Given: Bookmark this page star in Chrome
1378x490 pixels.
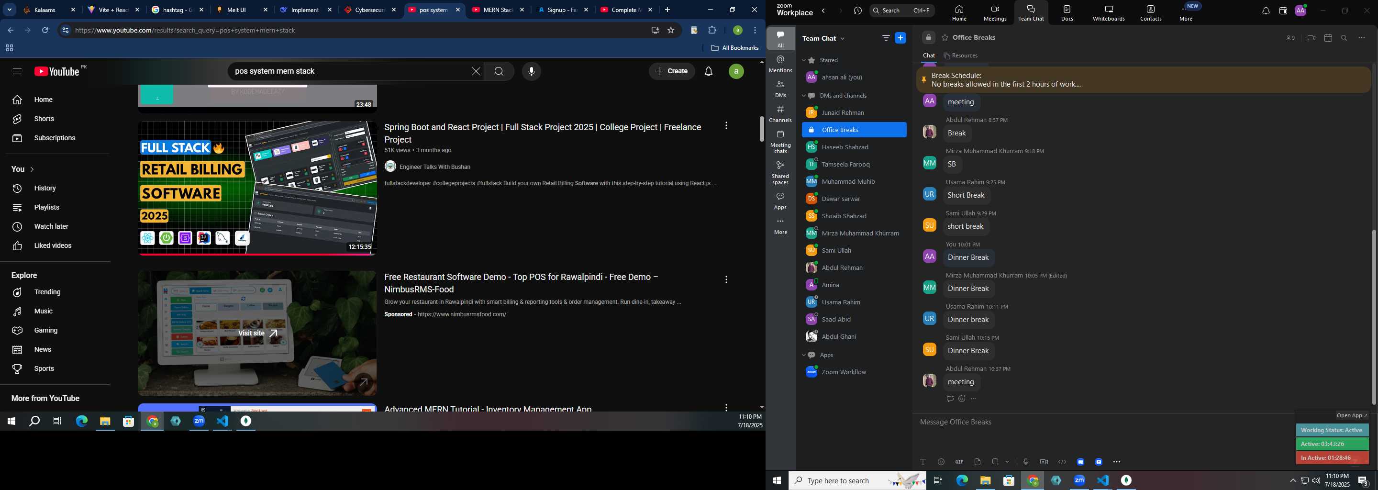Looking at the screenshot, I should pos(671,31).
